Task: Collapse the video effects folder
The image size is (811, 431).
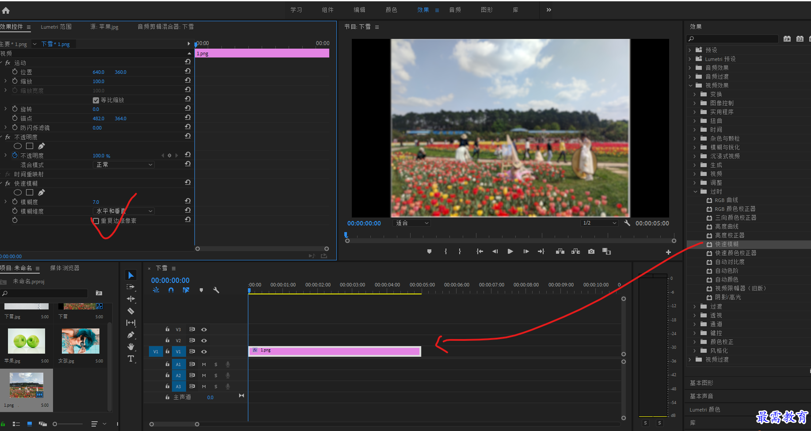Action: pyautogui.click(x=690, y=85)
